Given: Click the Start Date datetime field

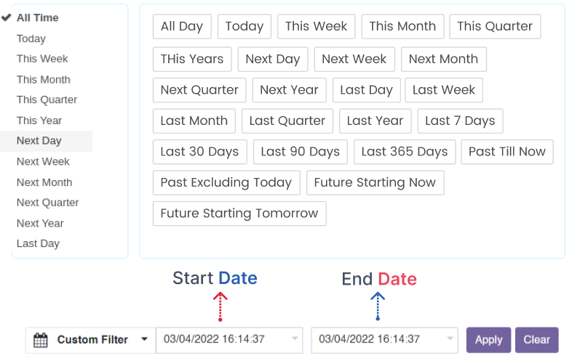Looking at the screenshot, I should (x=221, y=339).
